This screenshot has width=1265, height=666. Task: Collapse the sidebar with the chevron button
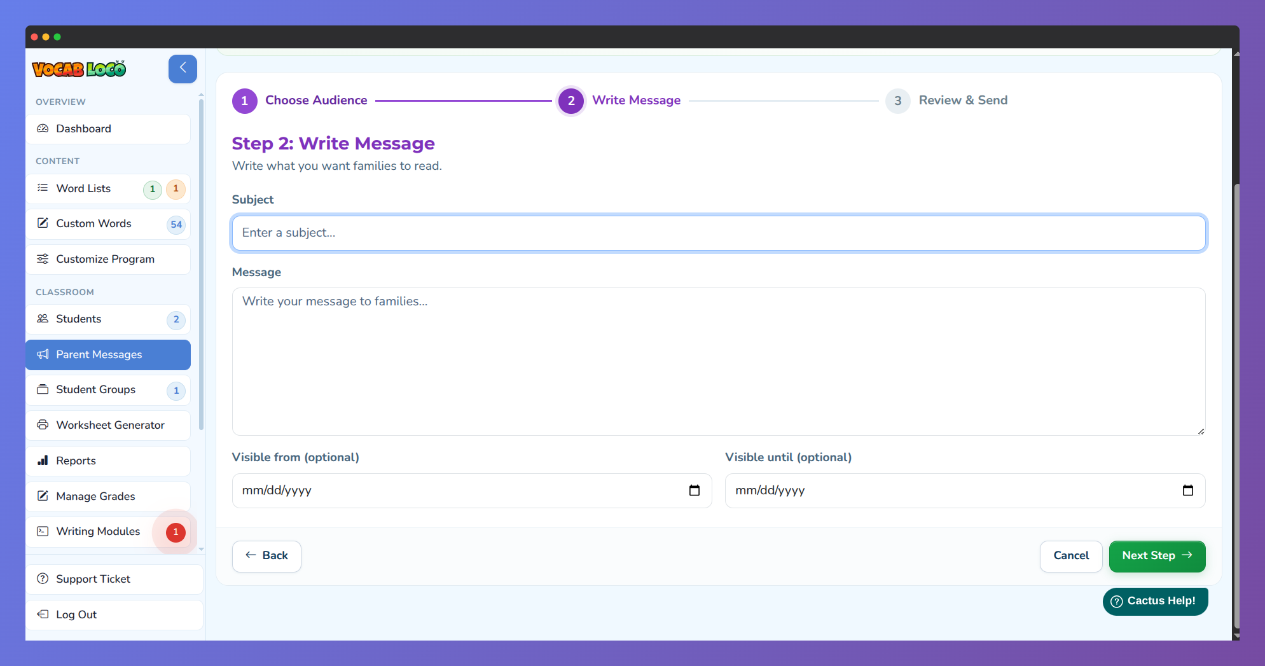[183, 69]
